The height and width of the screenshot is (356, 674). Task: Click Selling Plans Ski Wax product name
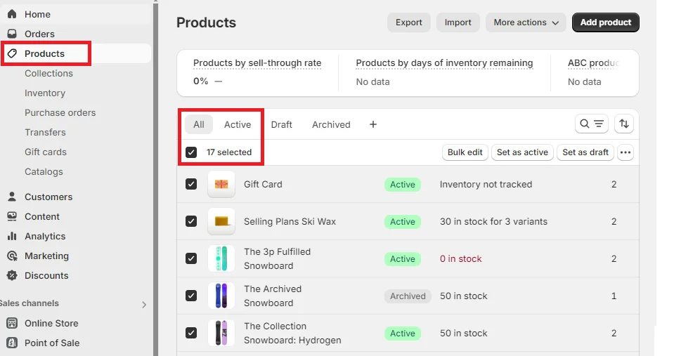290,222
